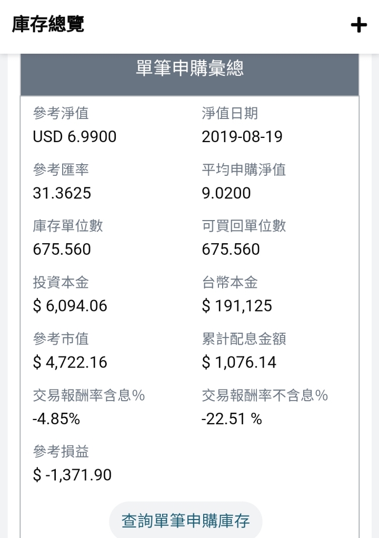The height and width of the screenshot is (538, 379).
Task: Tap the 台幣本金 $ 191,125 amount
Action: click(237, 306)
